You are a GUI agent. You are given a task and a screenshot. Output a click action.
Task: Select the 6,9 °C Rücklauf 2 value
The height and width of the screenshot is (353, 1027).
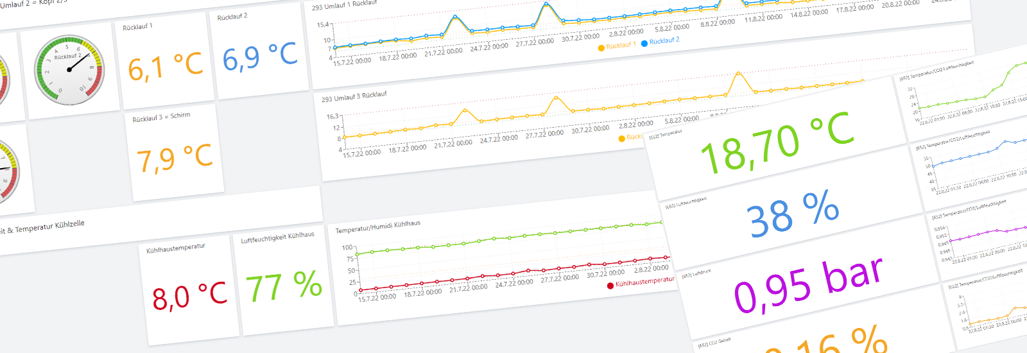[260, 56]
